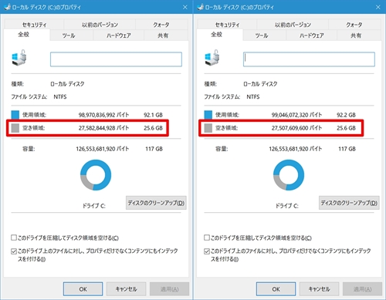Viewport: 386px width, 300px height.
Task: Click the drive icon in the left properties window
Action: (19, 57)
